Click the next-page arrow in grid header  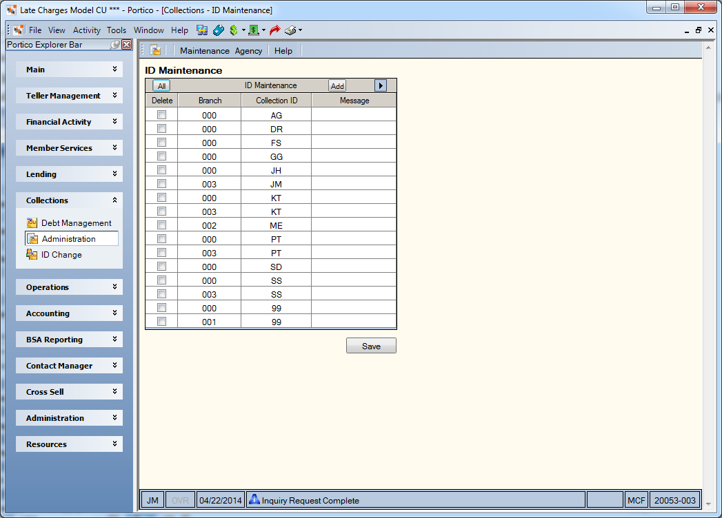tap(381, 85)
